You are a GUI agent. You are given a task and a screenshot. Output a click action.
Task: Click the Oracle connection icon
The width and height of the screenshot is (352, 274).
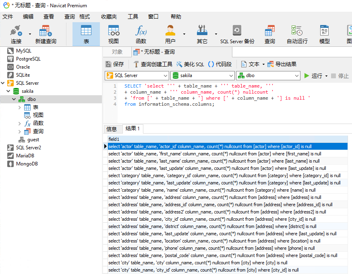pyautogui.click(x=10, y=67)
